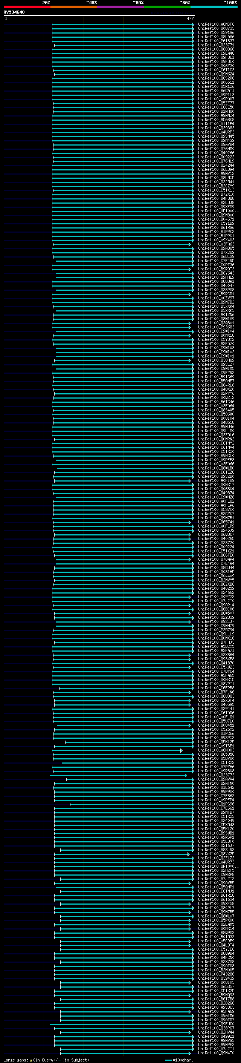Open the UniRef100_Q2HZF5 hit
Viewport: 241px width, 1063px height.
(x=216, y=870)
